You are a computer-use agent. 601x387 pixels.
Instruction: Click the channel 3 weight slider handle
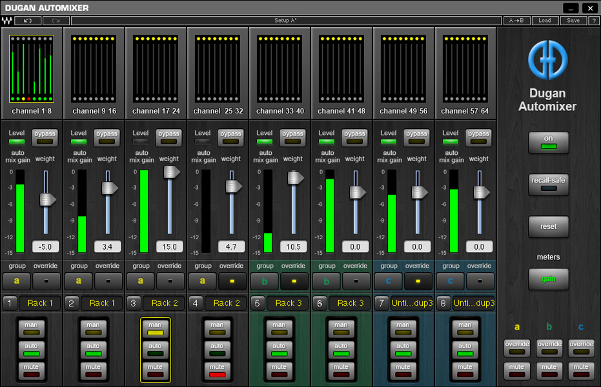coord(171,172)
